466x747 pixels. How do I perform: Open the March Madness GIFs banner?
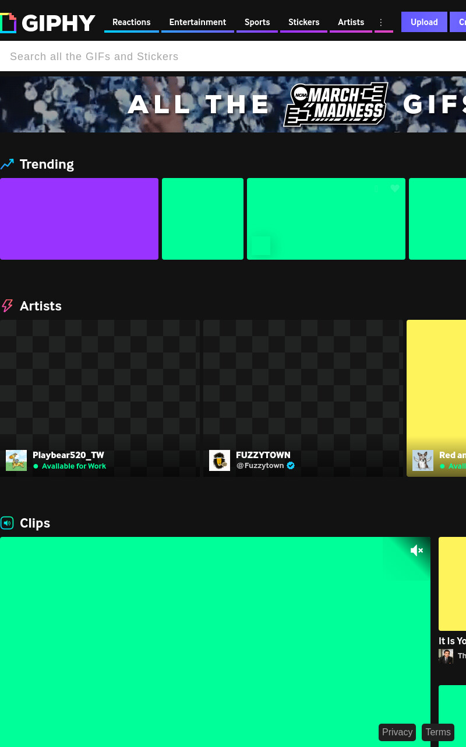(233, 104)
